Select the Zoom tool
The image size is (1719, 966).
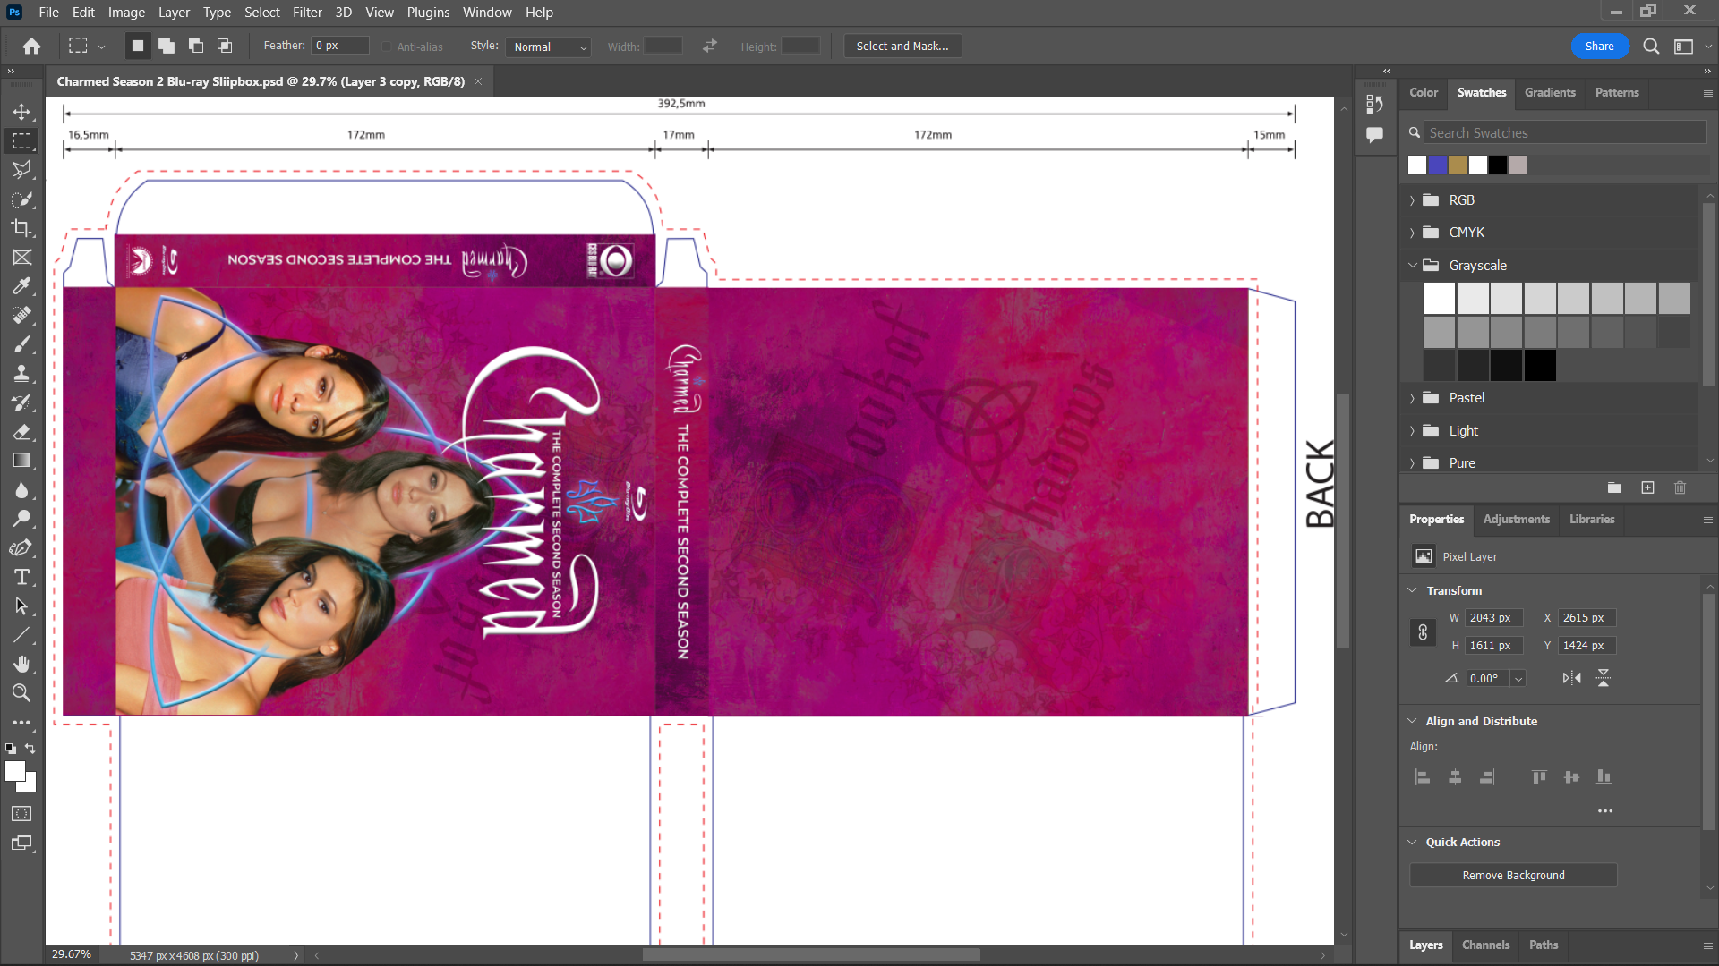[x=21, y=693]
